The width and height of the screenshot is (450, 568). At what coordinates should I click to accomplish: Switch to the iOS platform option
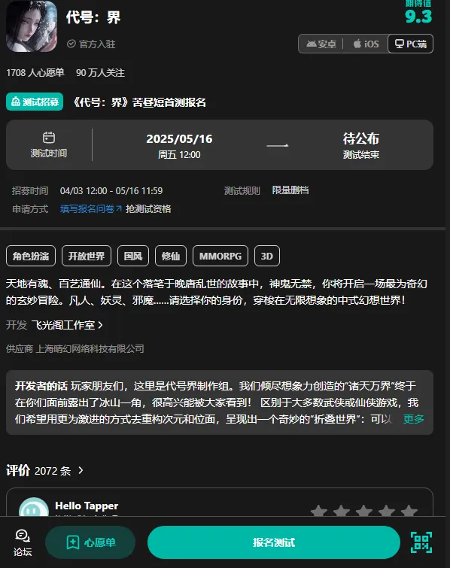tap(366, 44)
